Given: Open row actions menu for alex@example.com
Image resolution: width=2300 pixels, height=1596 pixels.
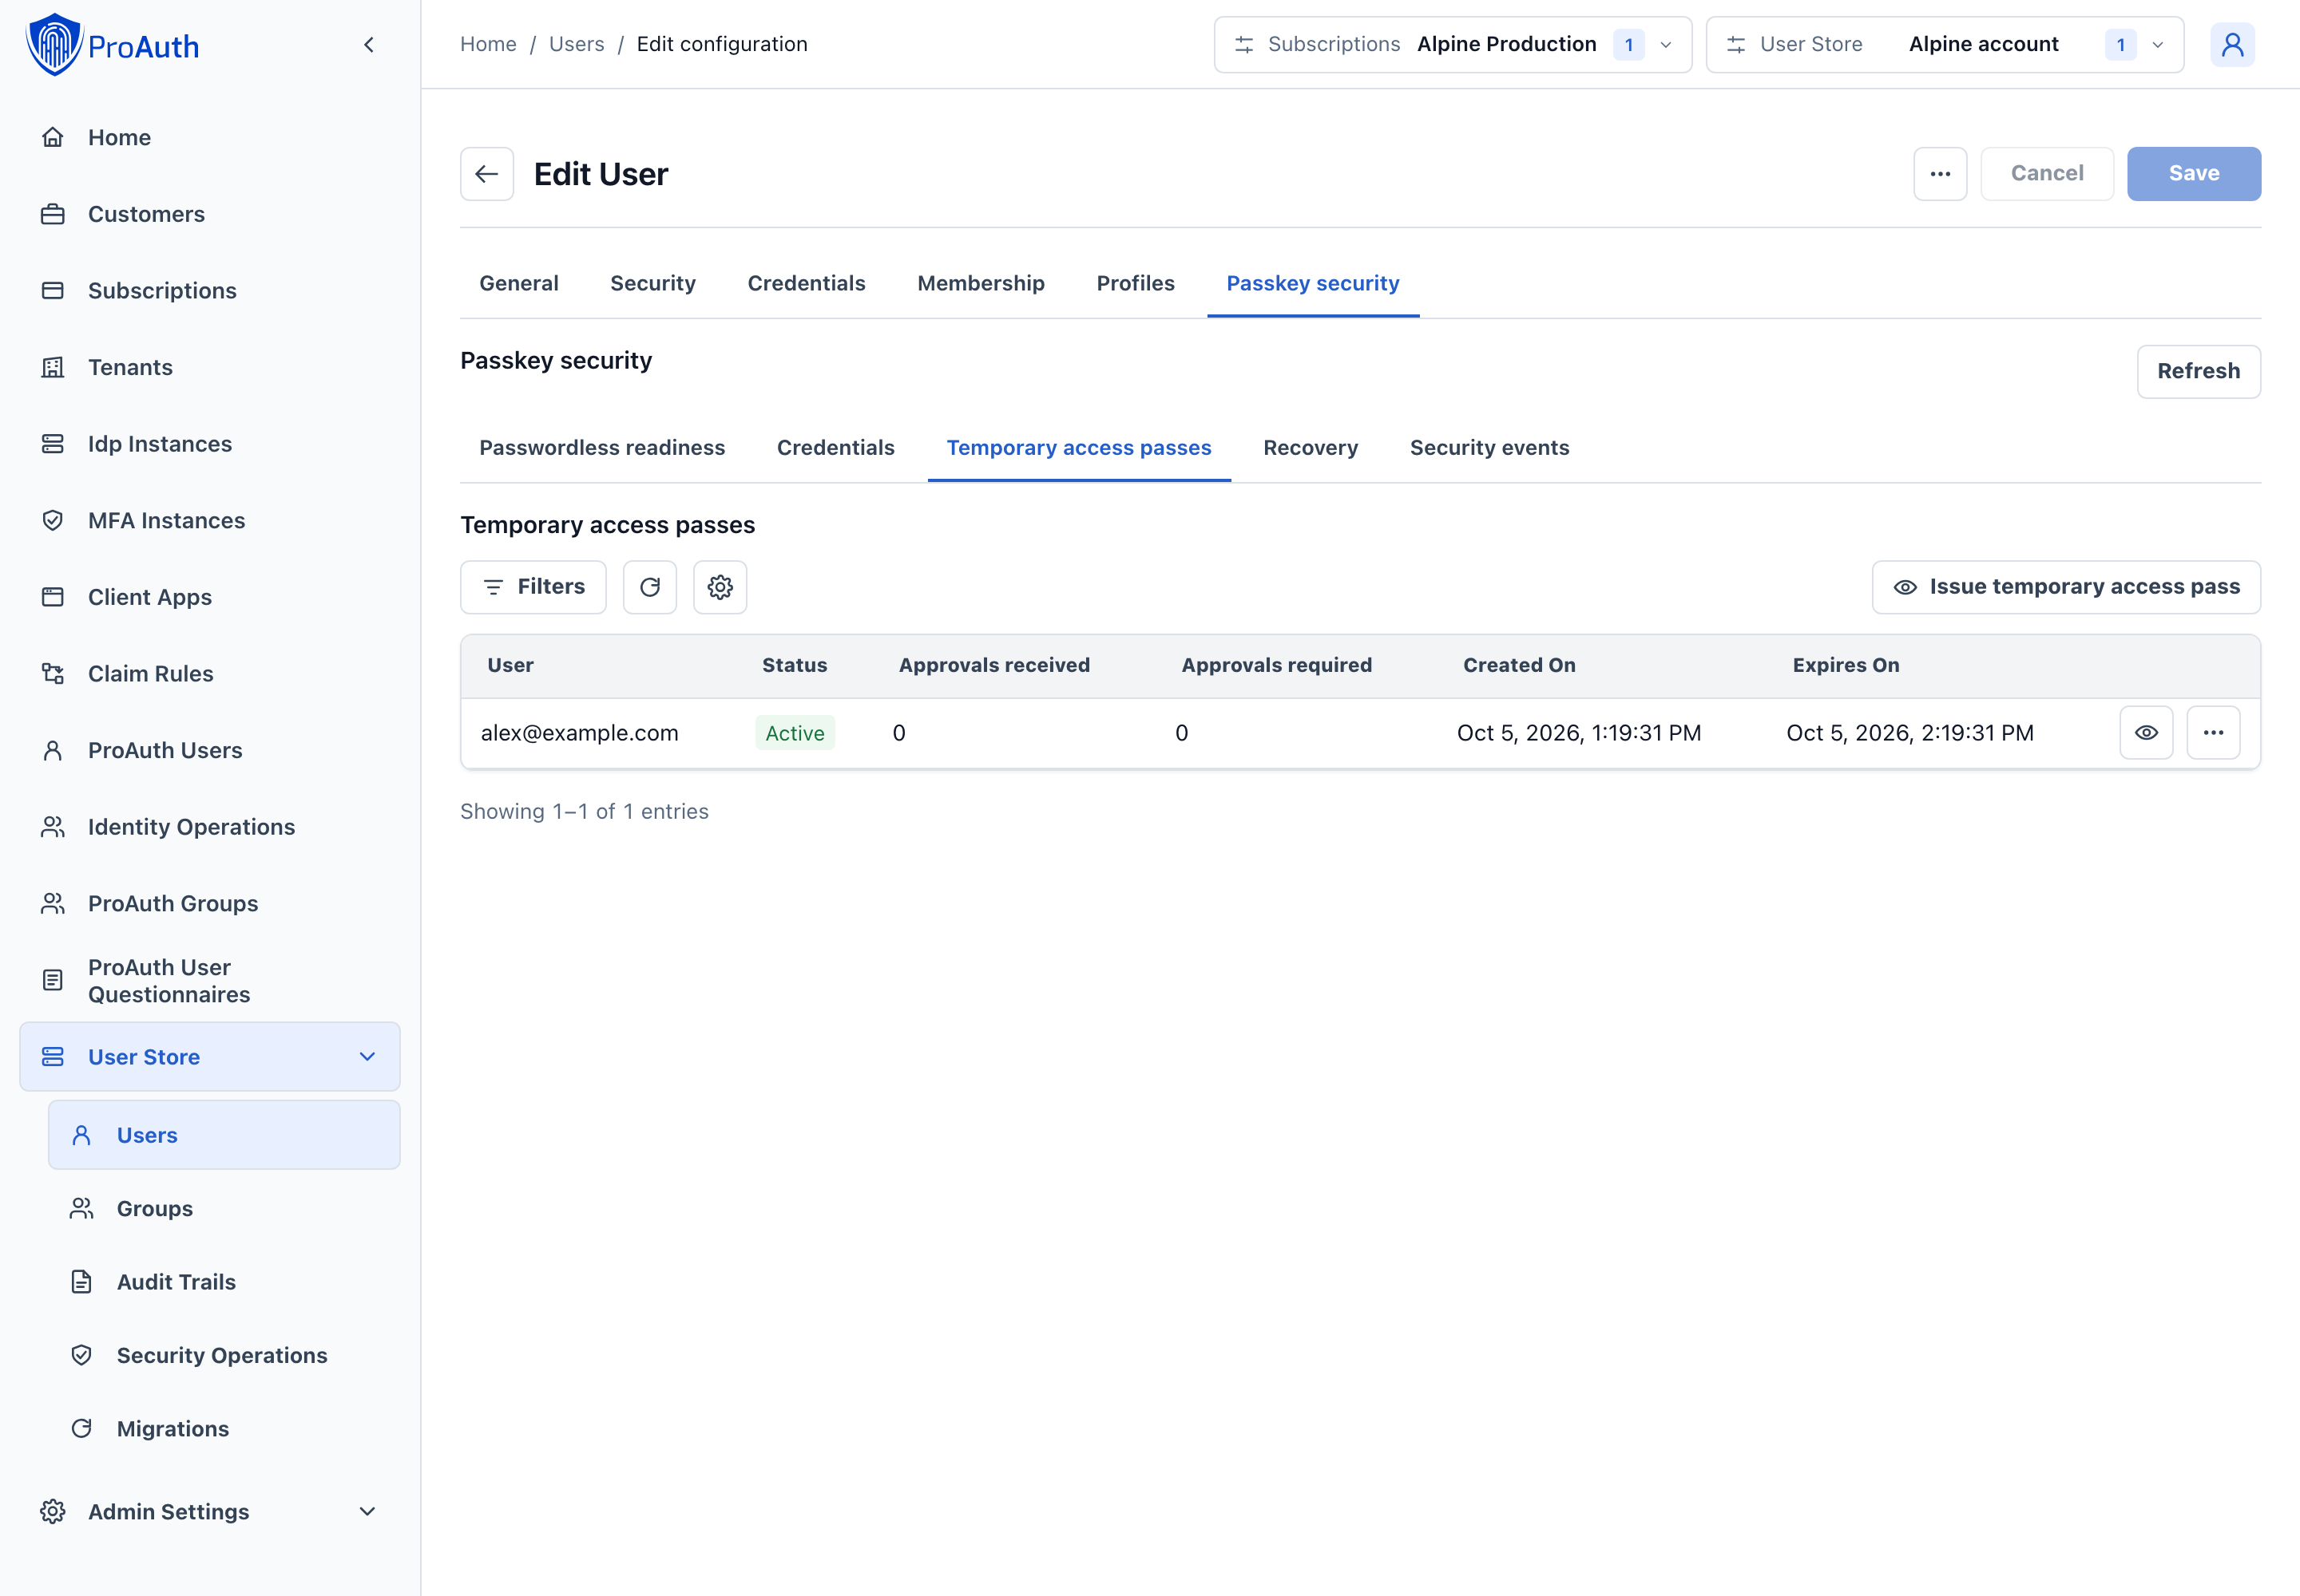Looking at the screenshot, I should click(x=2213, y=733).
